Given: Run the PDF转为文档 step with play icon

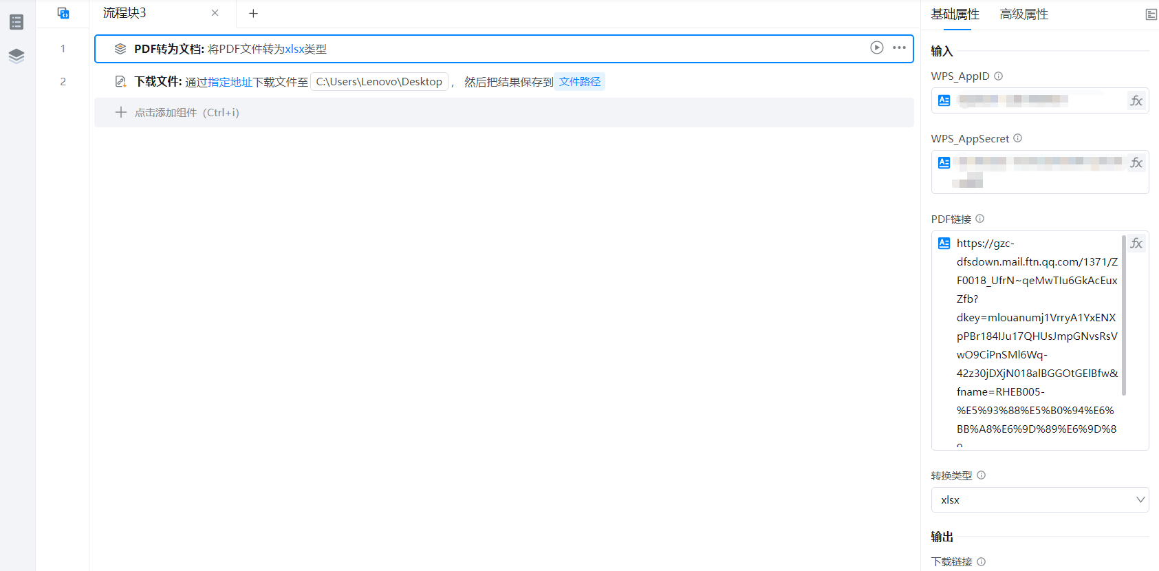Looking at the screenshot, I should click(876, 47).
